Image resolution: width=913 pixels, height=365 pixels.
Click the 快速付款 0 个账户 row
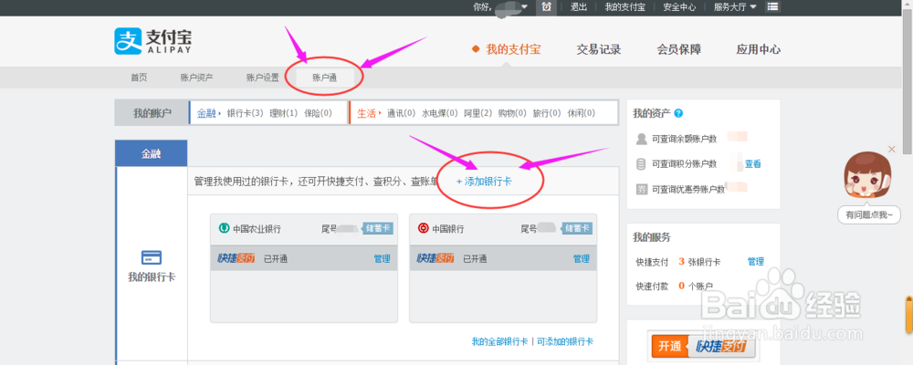[x=675, y=286]
